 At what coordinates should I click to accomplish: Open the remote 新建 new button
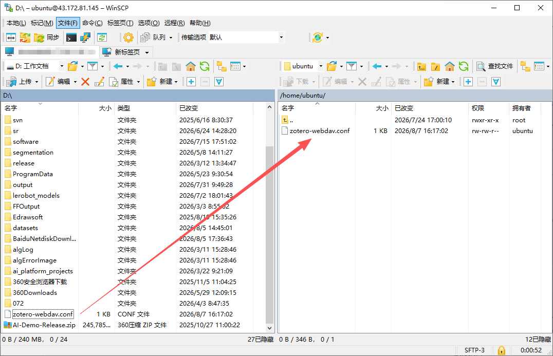point(437,82)
